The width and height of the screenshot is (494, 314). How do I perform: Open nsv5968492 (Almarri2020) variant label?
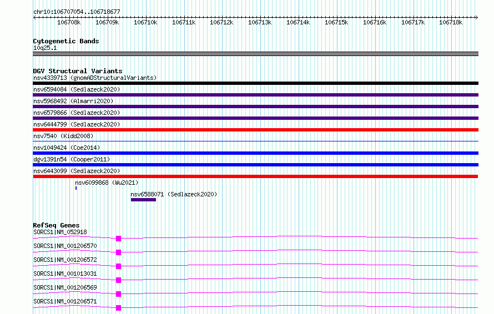[73, 101]
